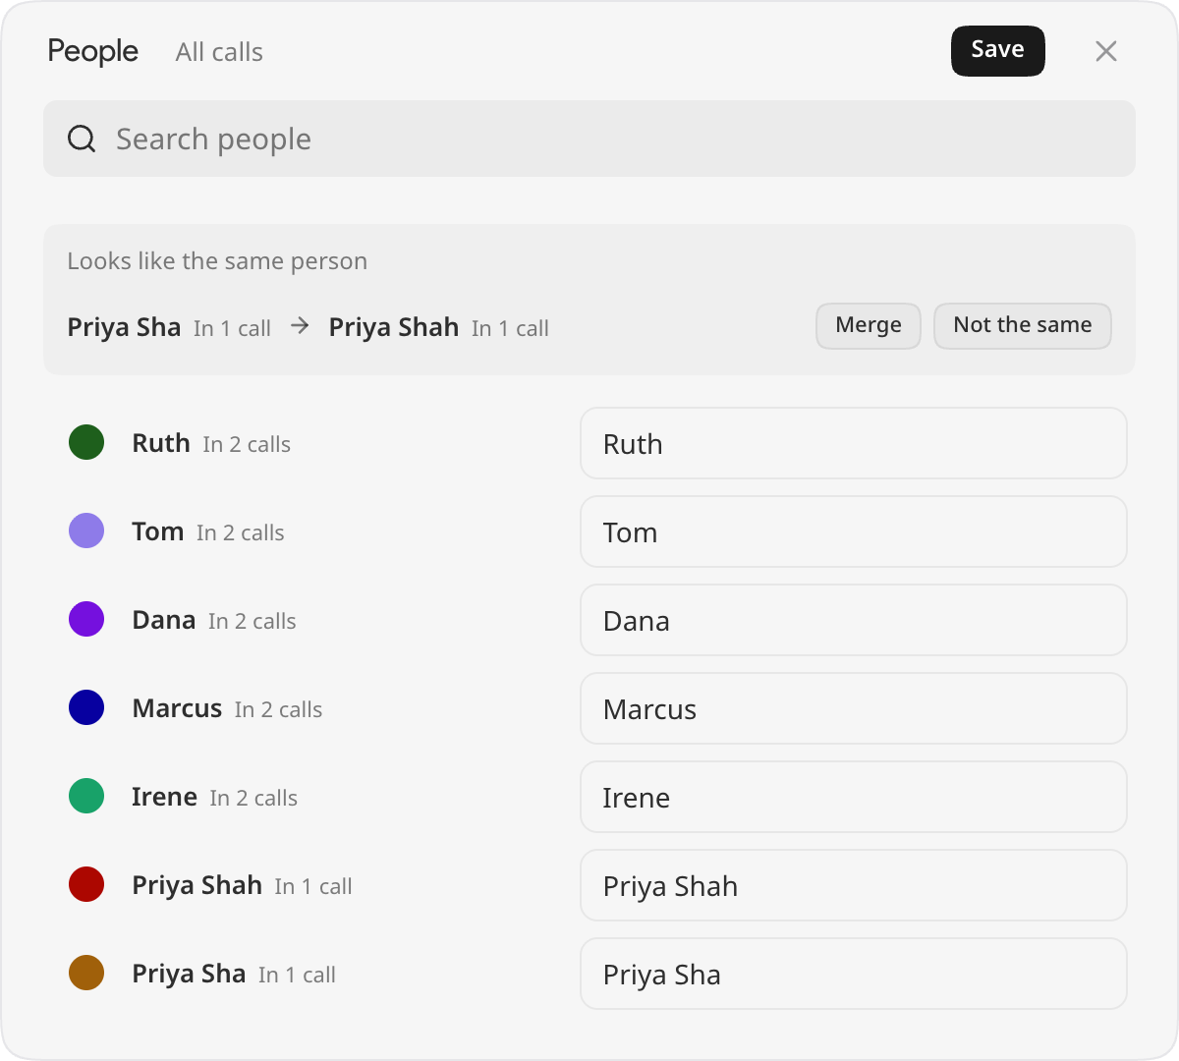This screenshot has height=1061, width=1179.
Task: Edit the Priya Sha name field
Action: point(854,974)
